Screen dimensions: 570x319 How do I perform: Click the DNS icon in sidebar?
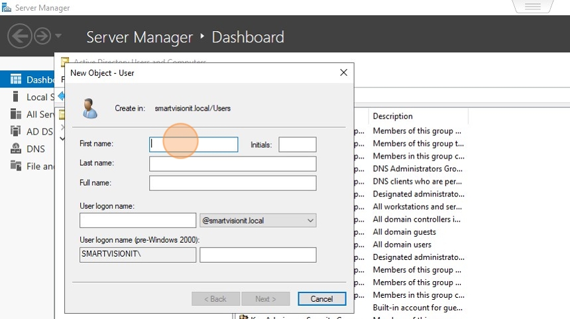coord(16,149)
